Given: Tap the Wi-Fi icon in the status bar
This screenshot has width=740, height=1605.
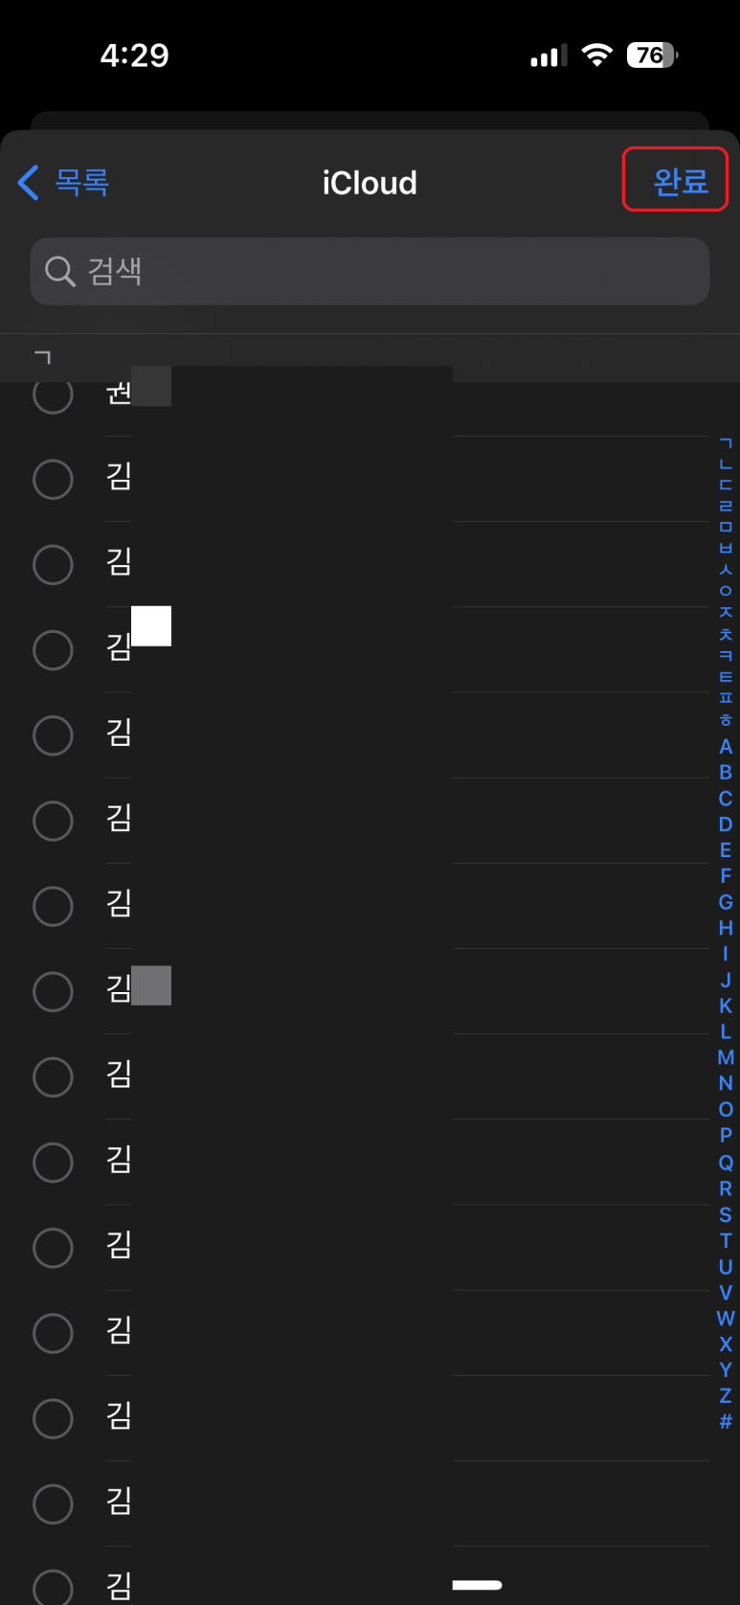Looking at the screenshot, I should pyautogui.click(x=597, y=56).
